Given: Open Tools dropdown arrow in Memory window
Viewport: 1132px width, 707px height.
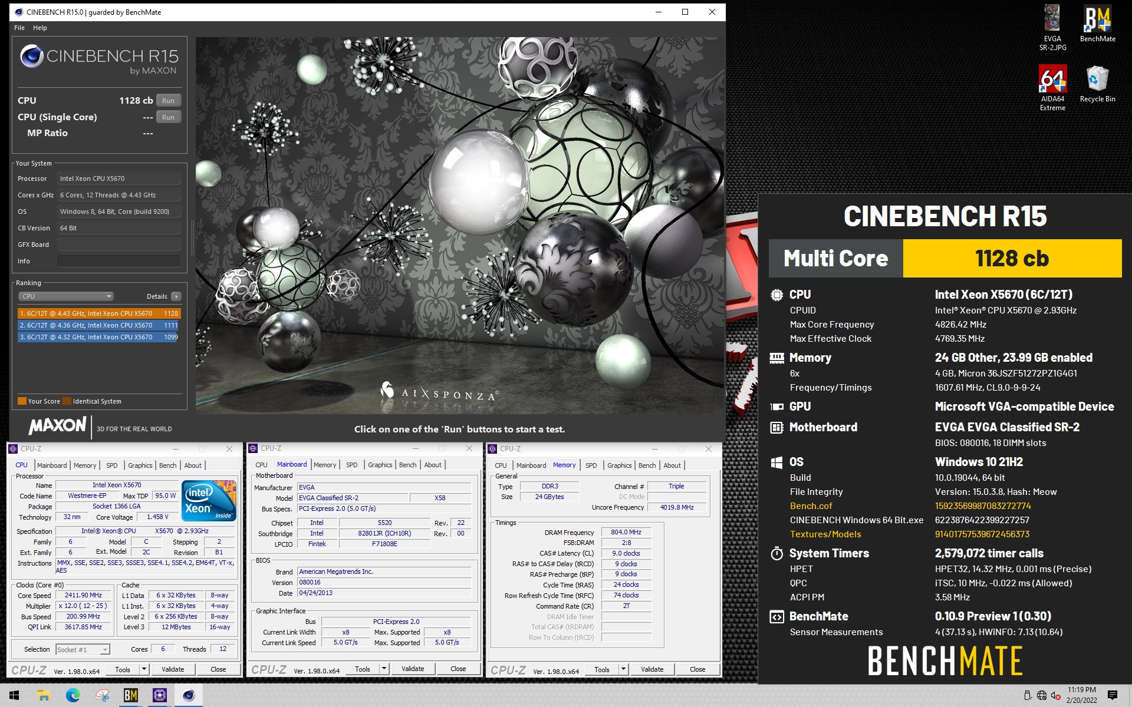Looking at the screenshot, I should [623, 669].
